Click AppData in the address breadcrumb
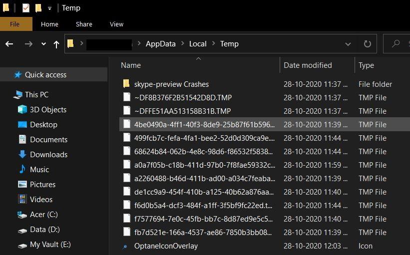Viewport: 410px width, 255px height. click(160, 44)
